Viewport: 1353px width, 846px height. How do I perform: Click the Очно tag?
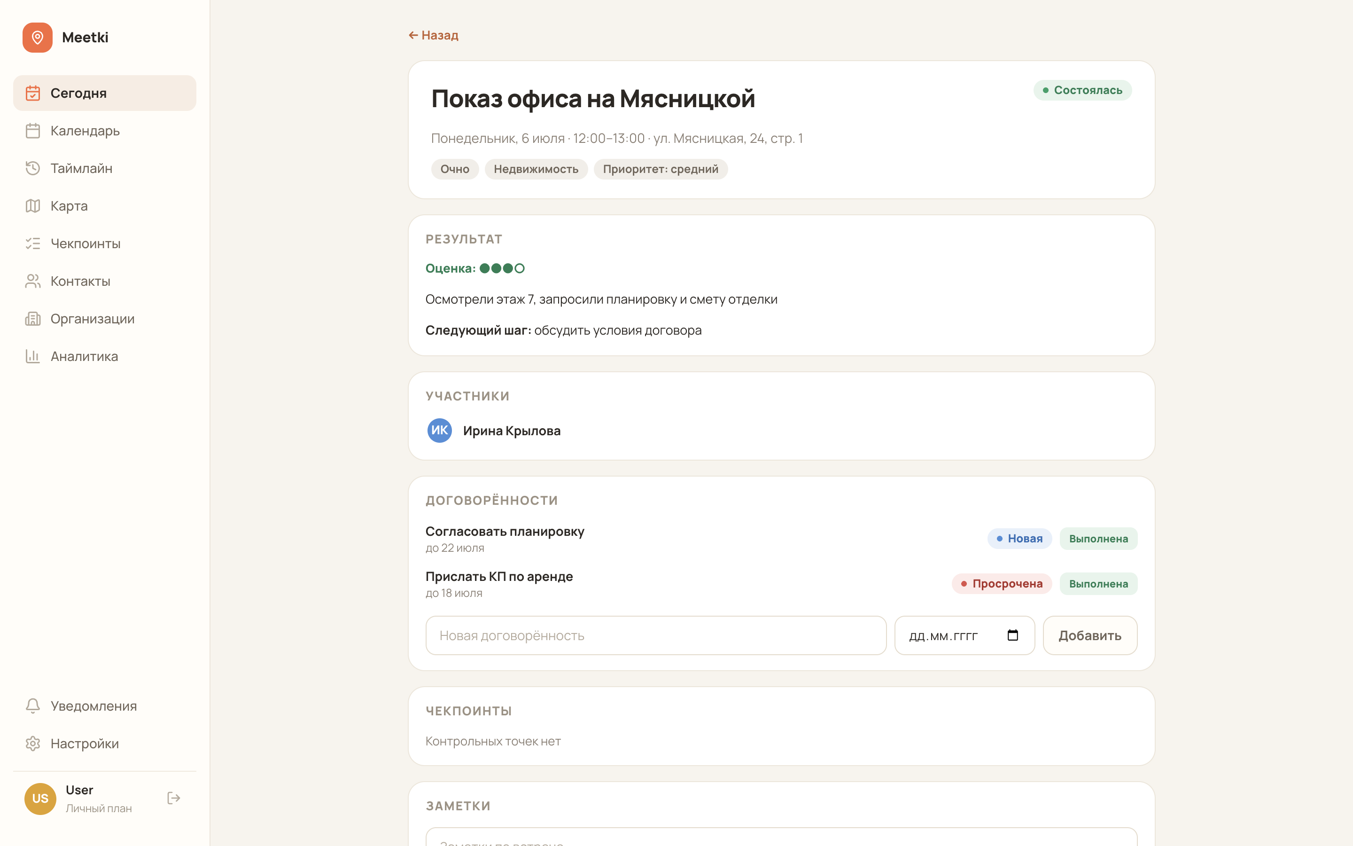[455, 169]
